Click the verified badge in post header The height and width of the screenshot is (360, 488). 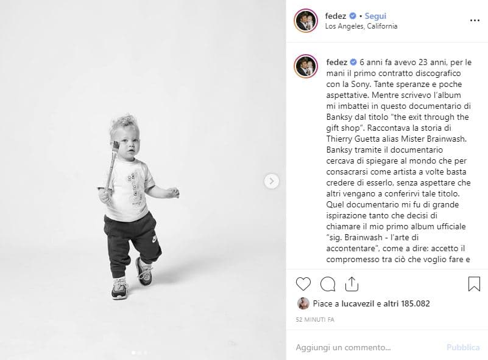tap(352, 16)
